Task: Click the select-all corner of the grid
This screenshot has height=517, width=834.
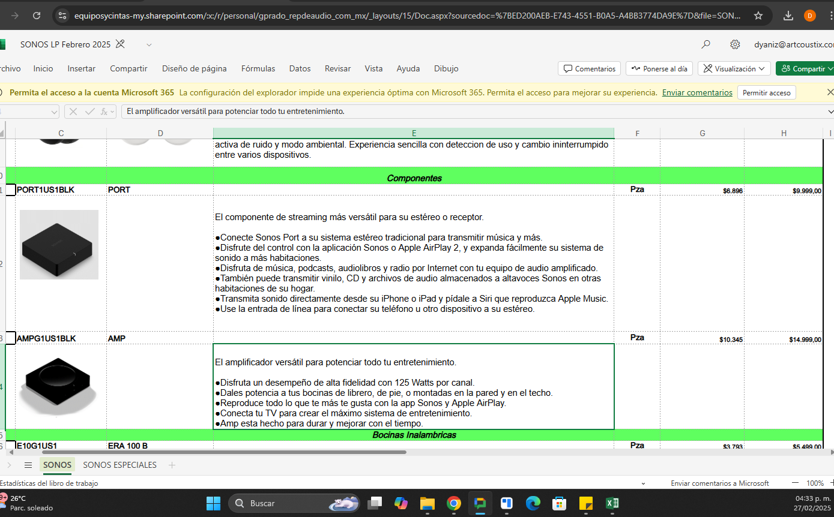Action: 2,133
